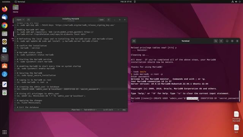Click '# Exit the database' comment in editor
This screenshot has height=137, width=243.
tap(28, 107)
